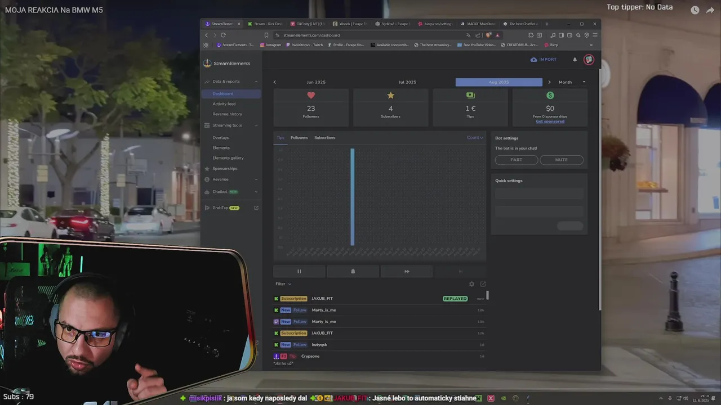Click the IMPORT button
Screen dimensions: 721x405
pos(544,60)
